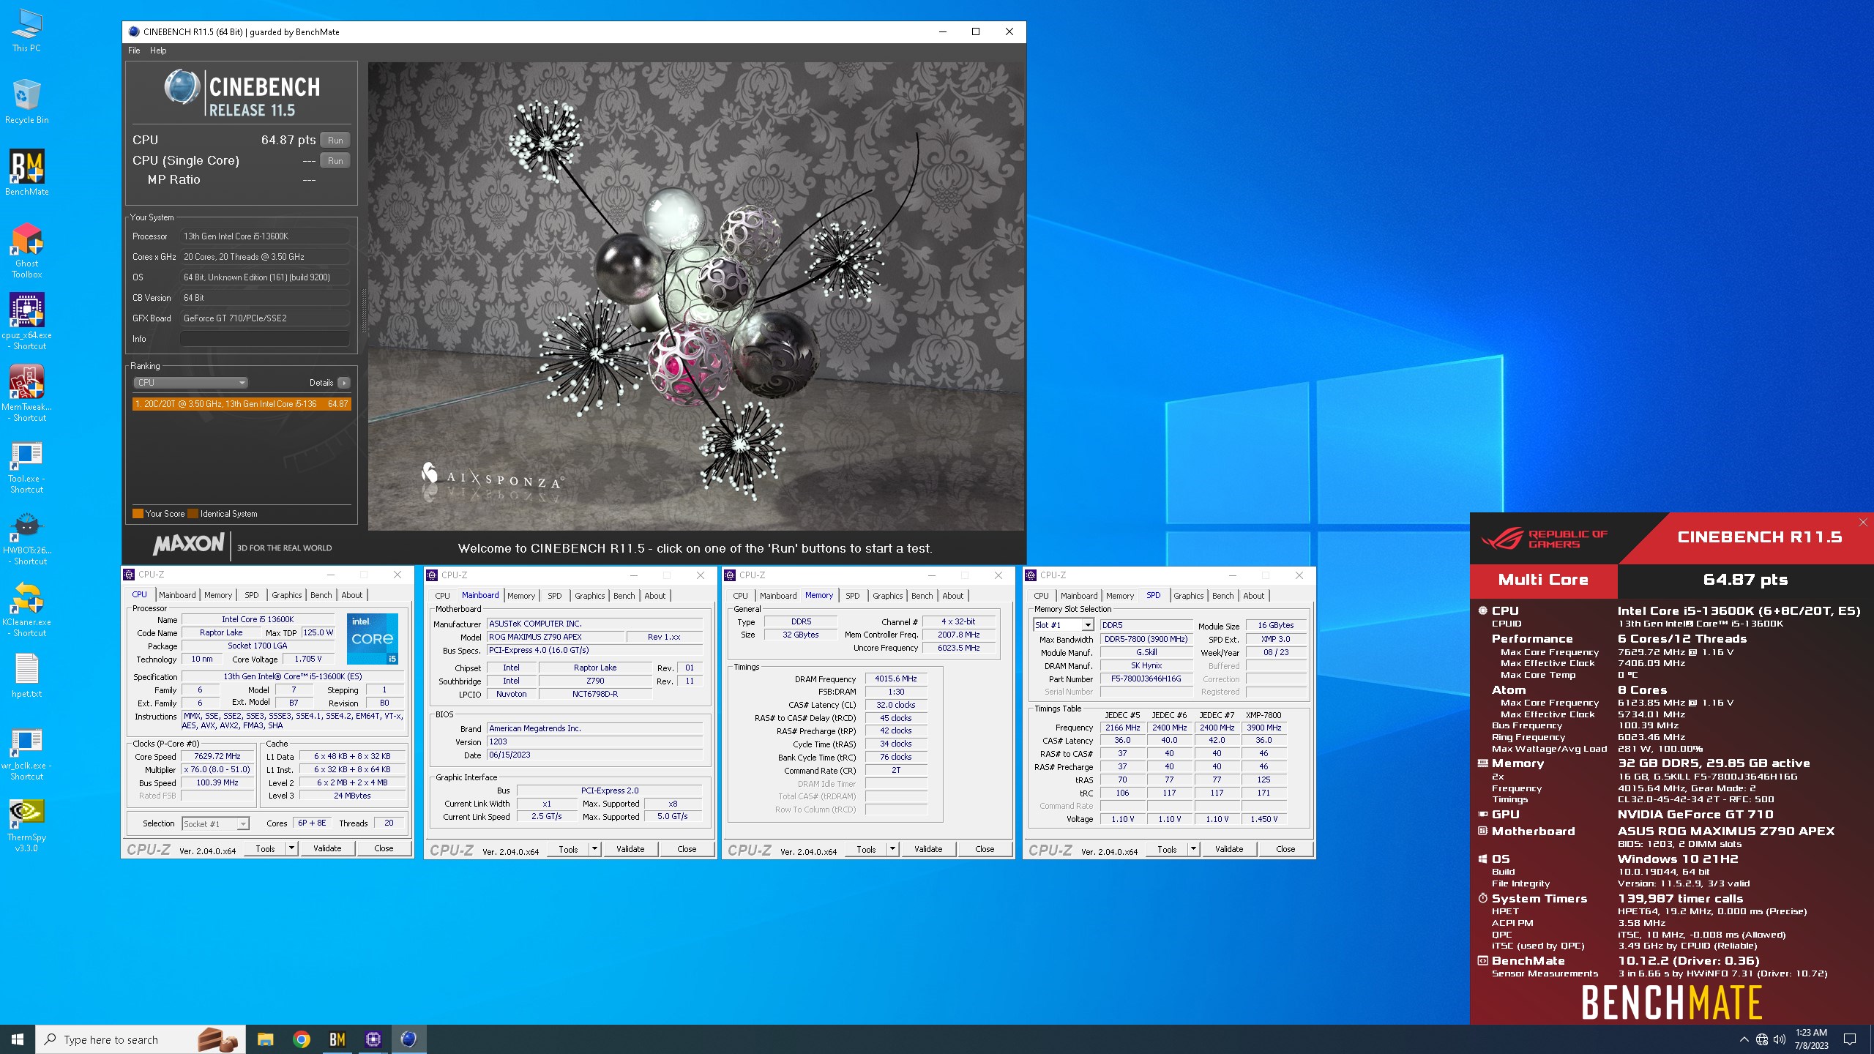Select the ThermSpy v3.3.0 desktop icon
This screenshot has width=1874, height=1054.
tap(26, 824)
